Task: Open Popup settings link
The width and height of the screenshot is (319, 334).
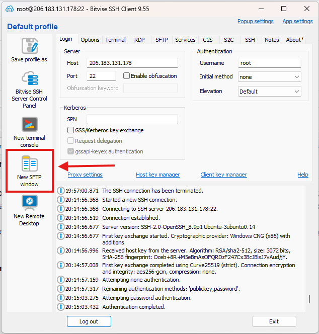Action: coord(256,21)
